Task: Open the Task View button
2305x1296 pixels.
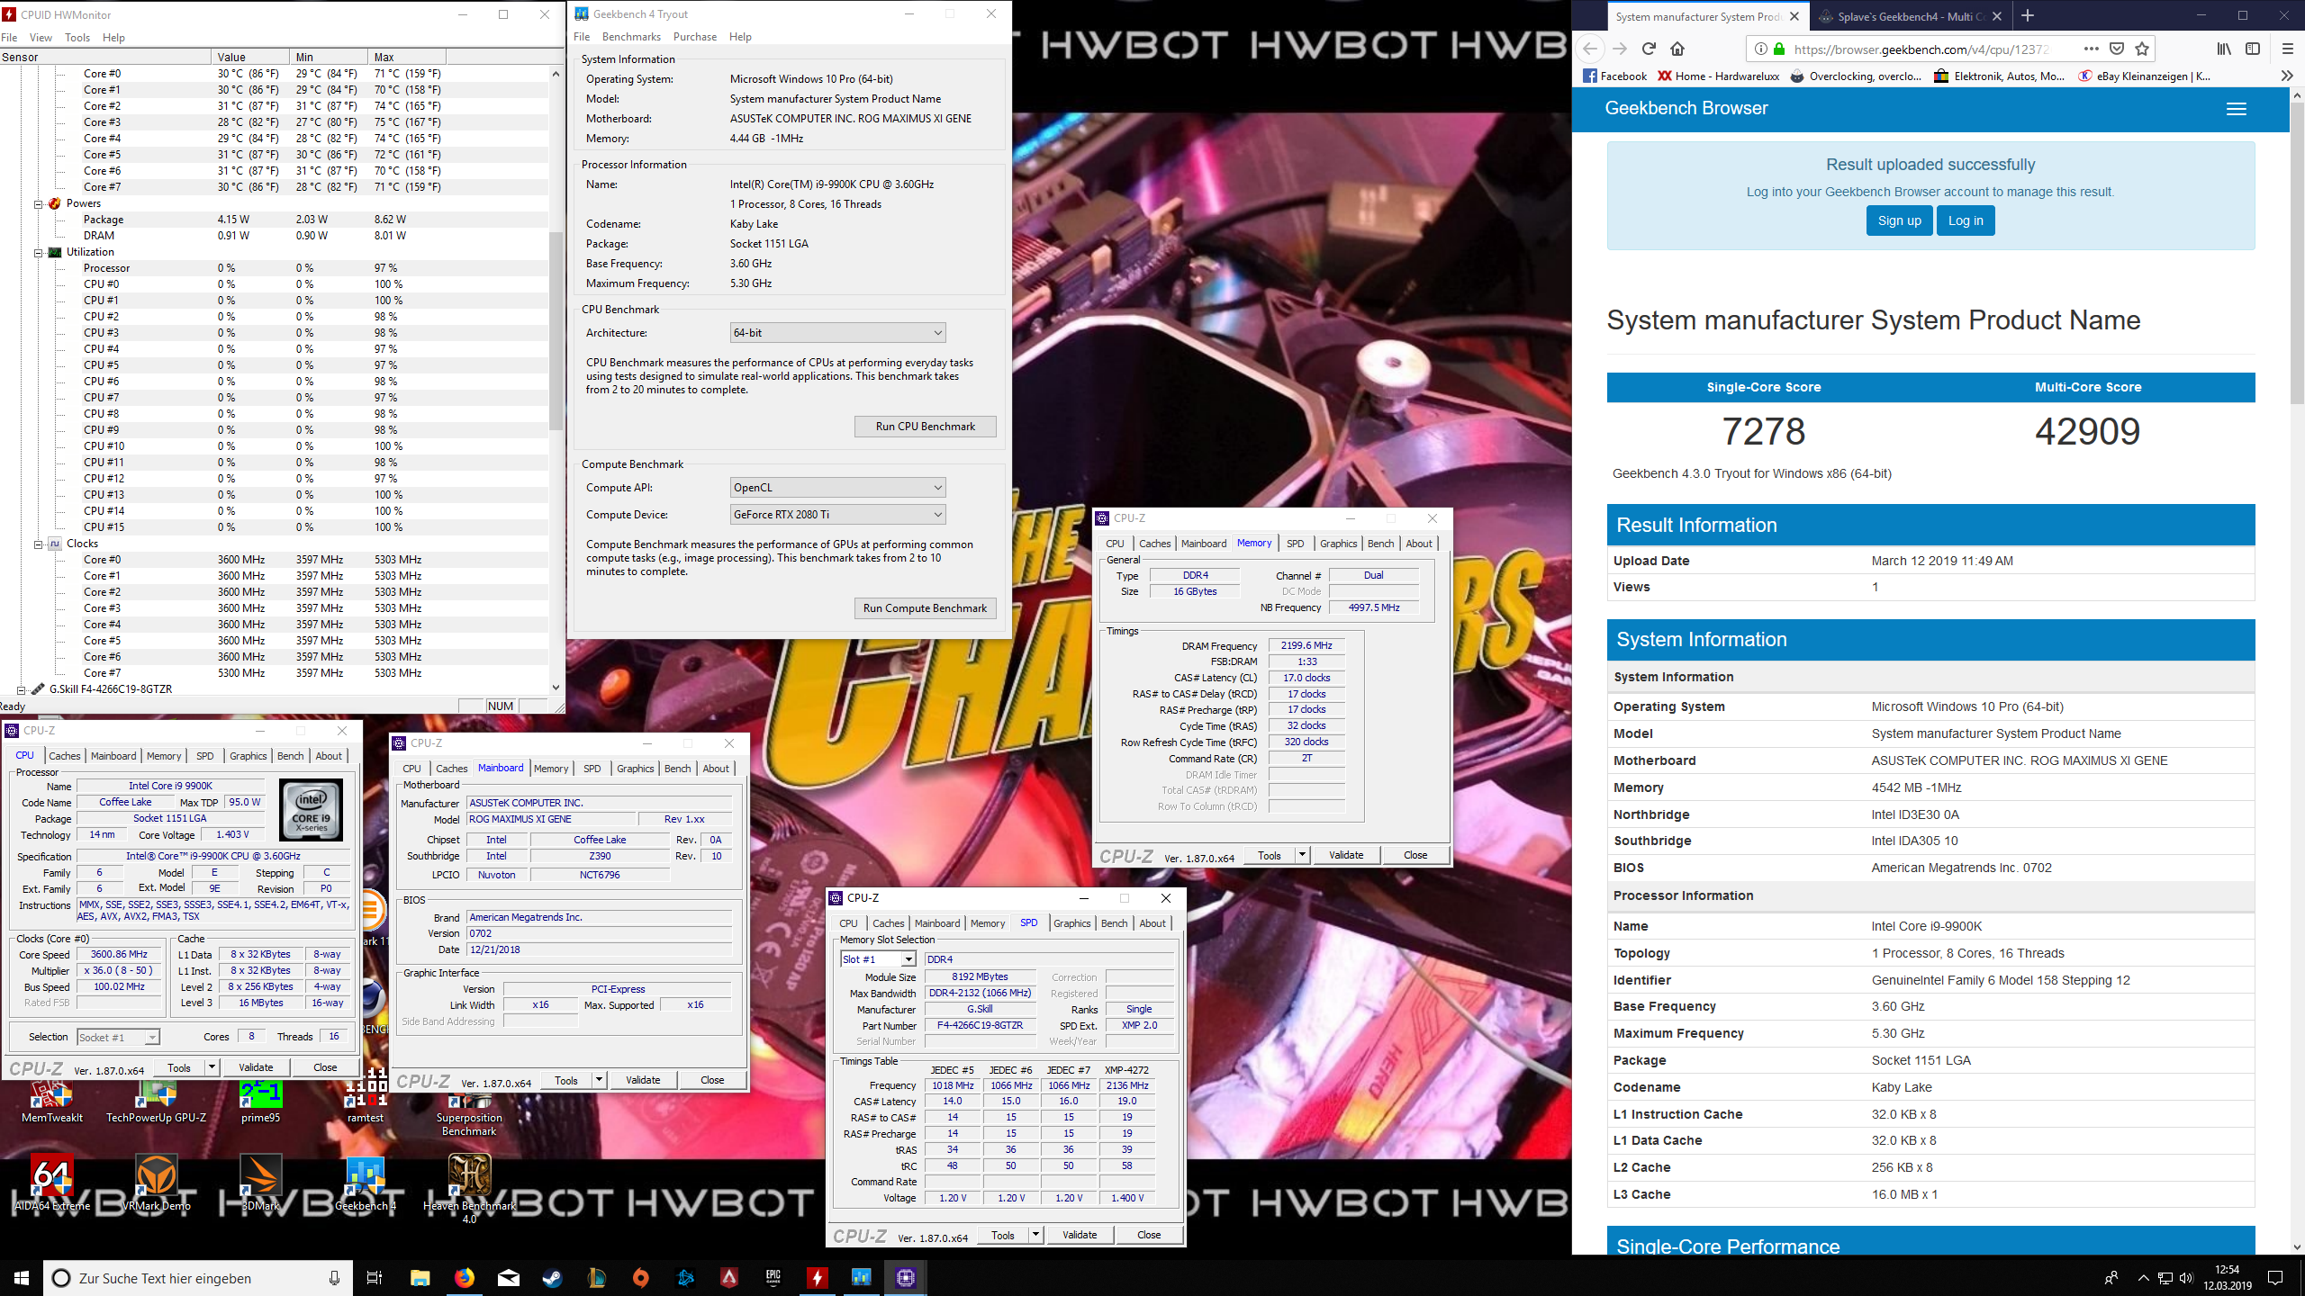Action: 375,1277
